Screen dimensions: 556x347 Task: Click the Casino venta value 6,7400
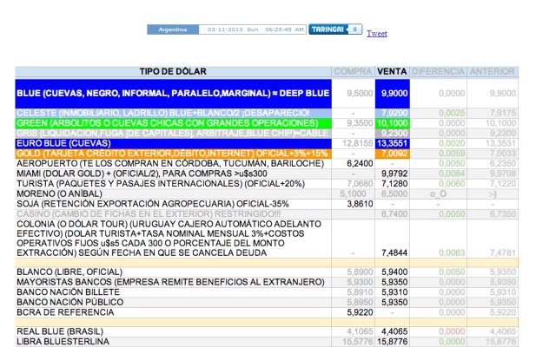point(394,214)
